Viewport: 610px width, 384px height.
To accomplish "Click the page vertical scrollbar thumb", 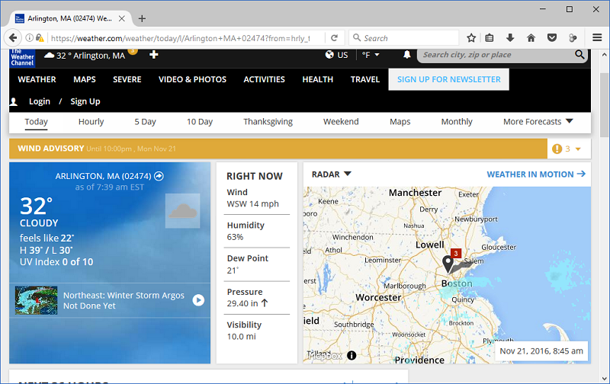I will (x=605, y=105).
